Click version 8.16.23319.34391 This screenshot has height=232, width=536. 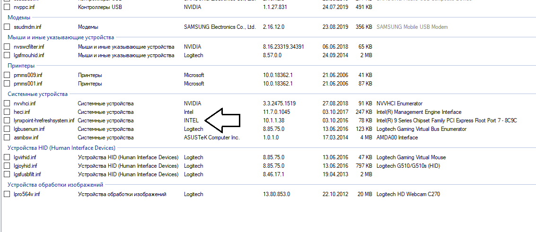click(283, 47)
